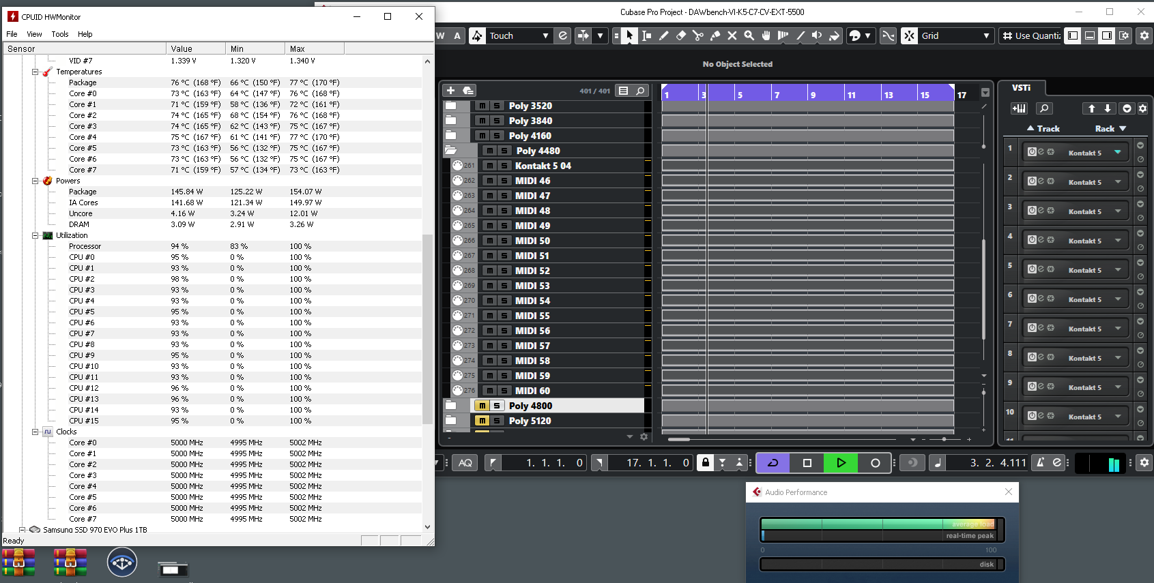Screen dimensions: 1154x583
Task: Select the Erase tool
Action: click(680, 35)
